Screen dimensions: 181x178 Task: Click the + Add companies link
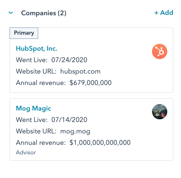(164, 13)
